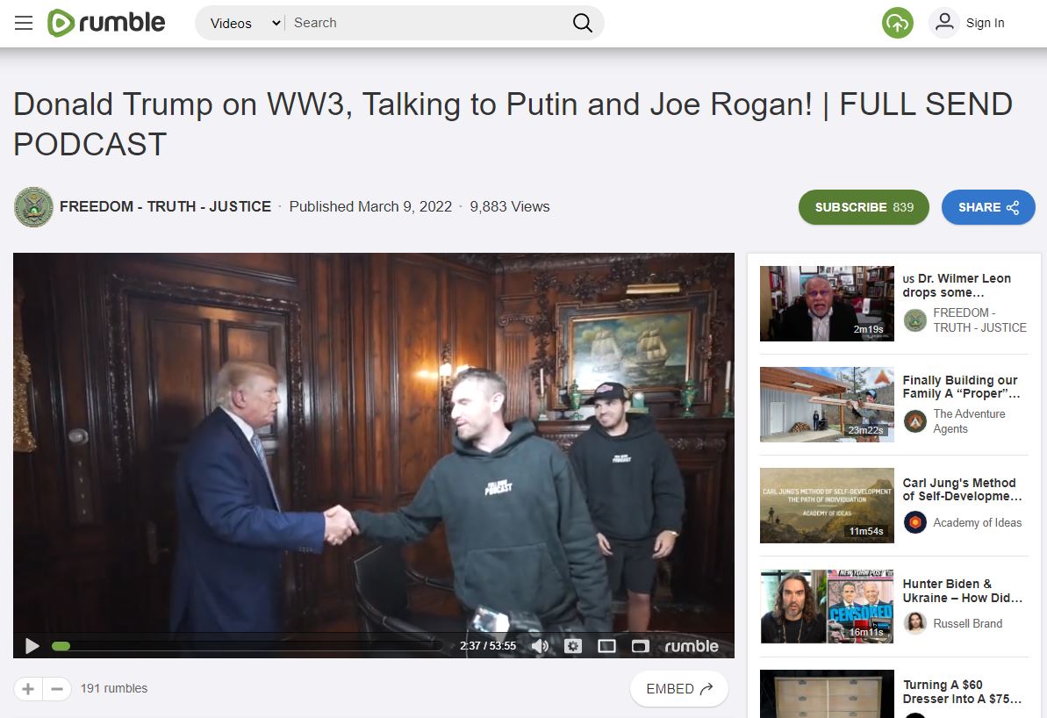Image resolution: width=1047 pixels, height=718 pixels.
Task: Open 'Finally Building our Family A Proper' title
Action: click(961, 387)
